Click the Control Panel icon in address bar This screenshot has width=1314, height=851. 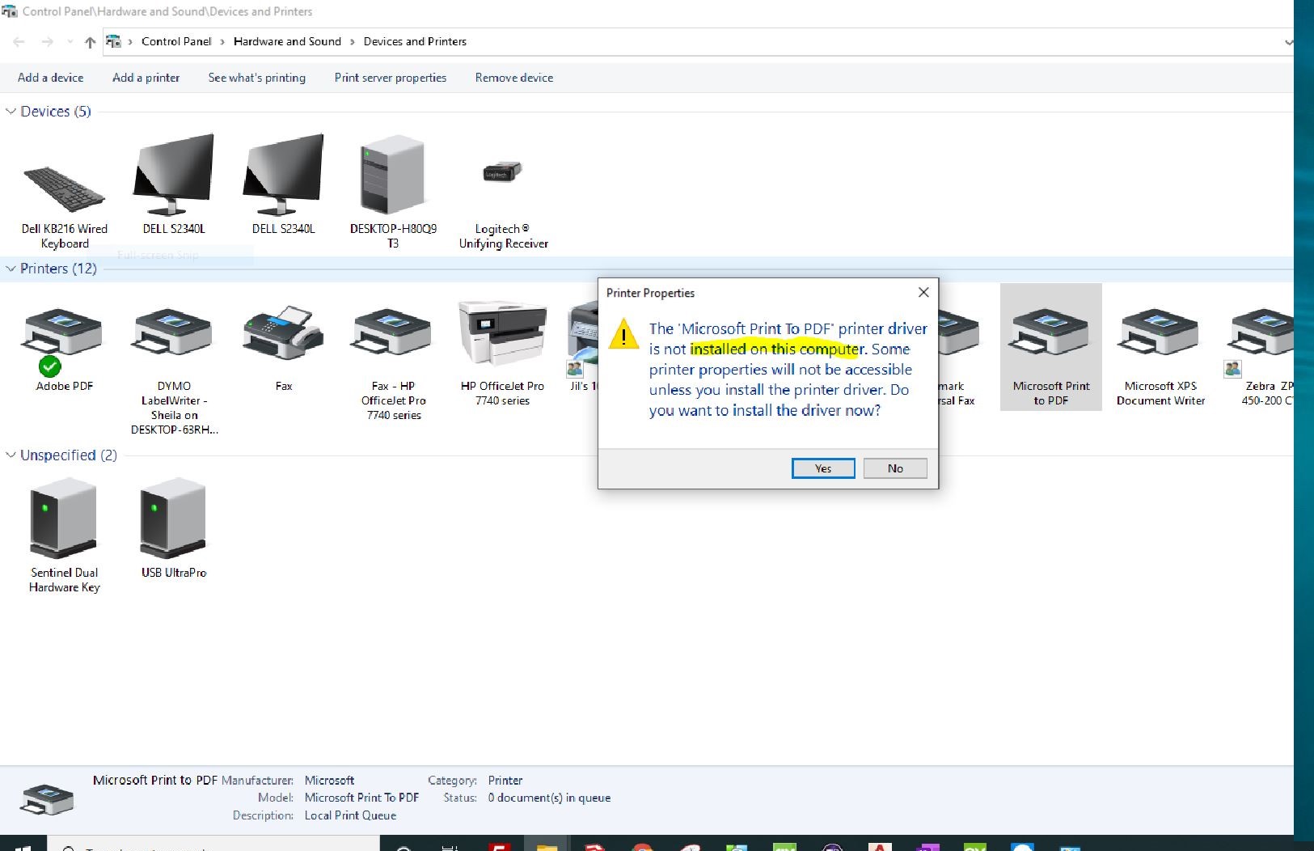click(x=114, y=41)
